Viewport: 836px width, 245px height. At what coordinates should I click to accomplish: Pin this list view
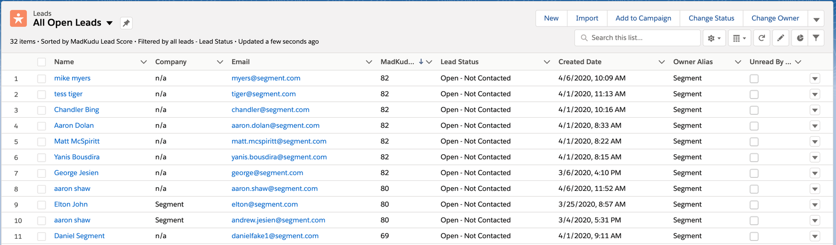click(x=126, y=23)
